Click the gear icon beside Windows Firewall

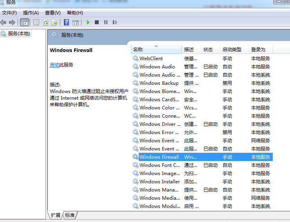pyautogui.click(x=135, y=157)
